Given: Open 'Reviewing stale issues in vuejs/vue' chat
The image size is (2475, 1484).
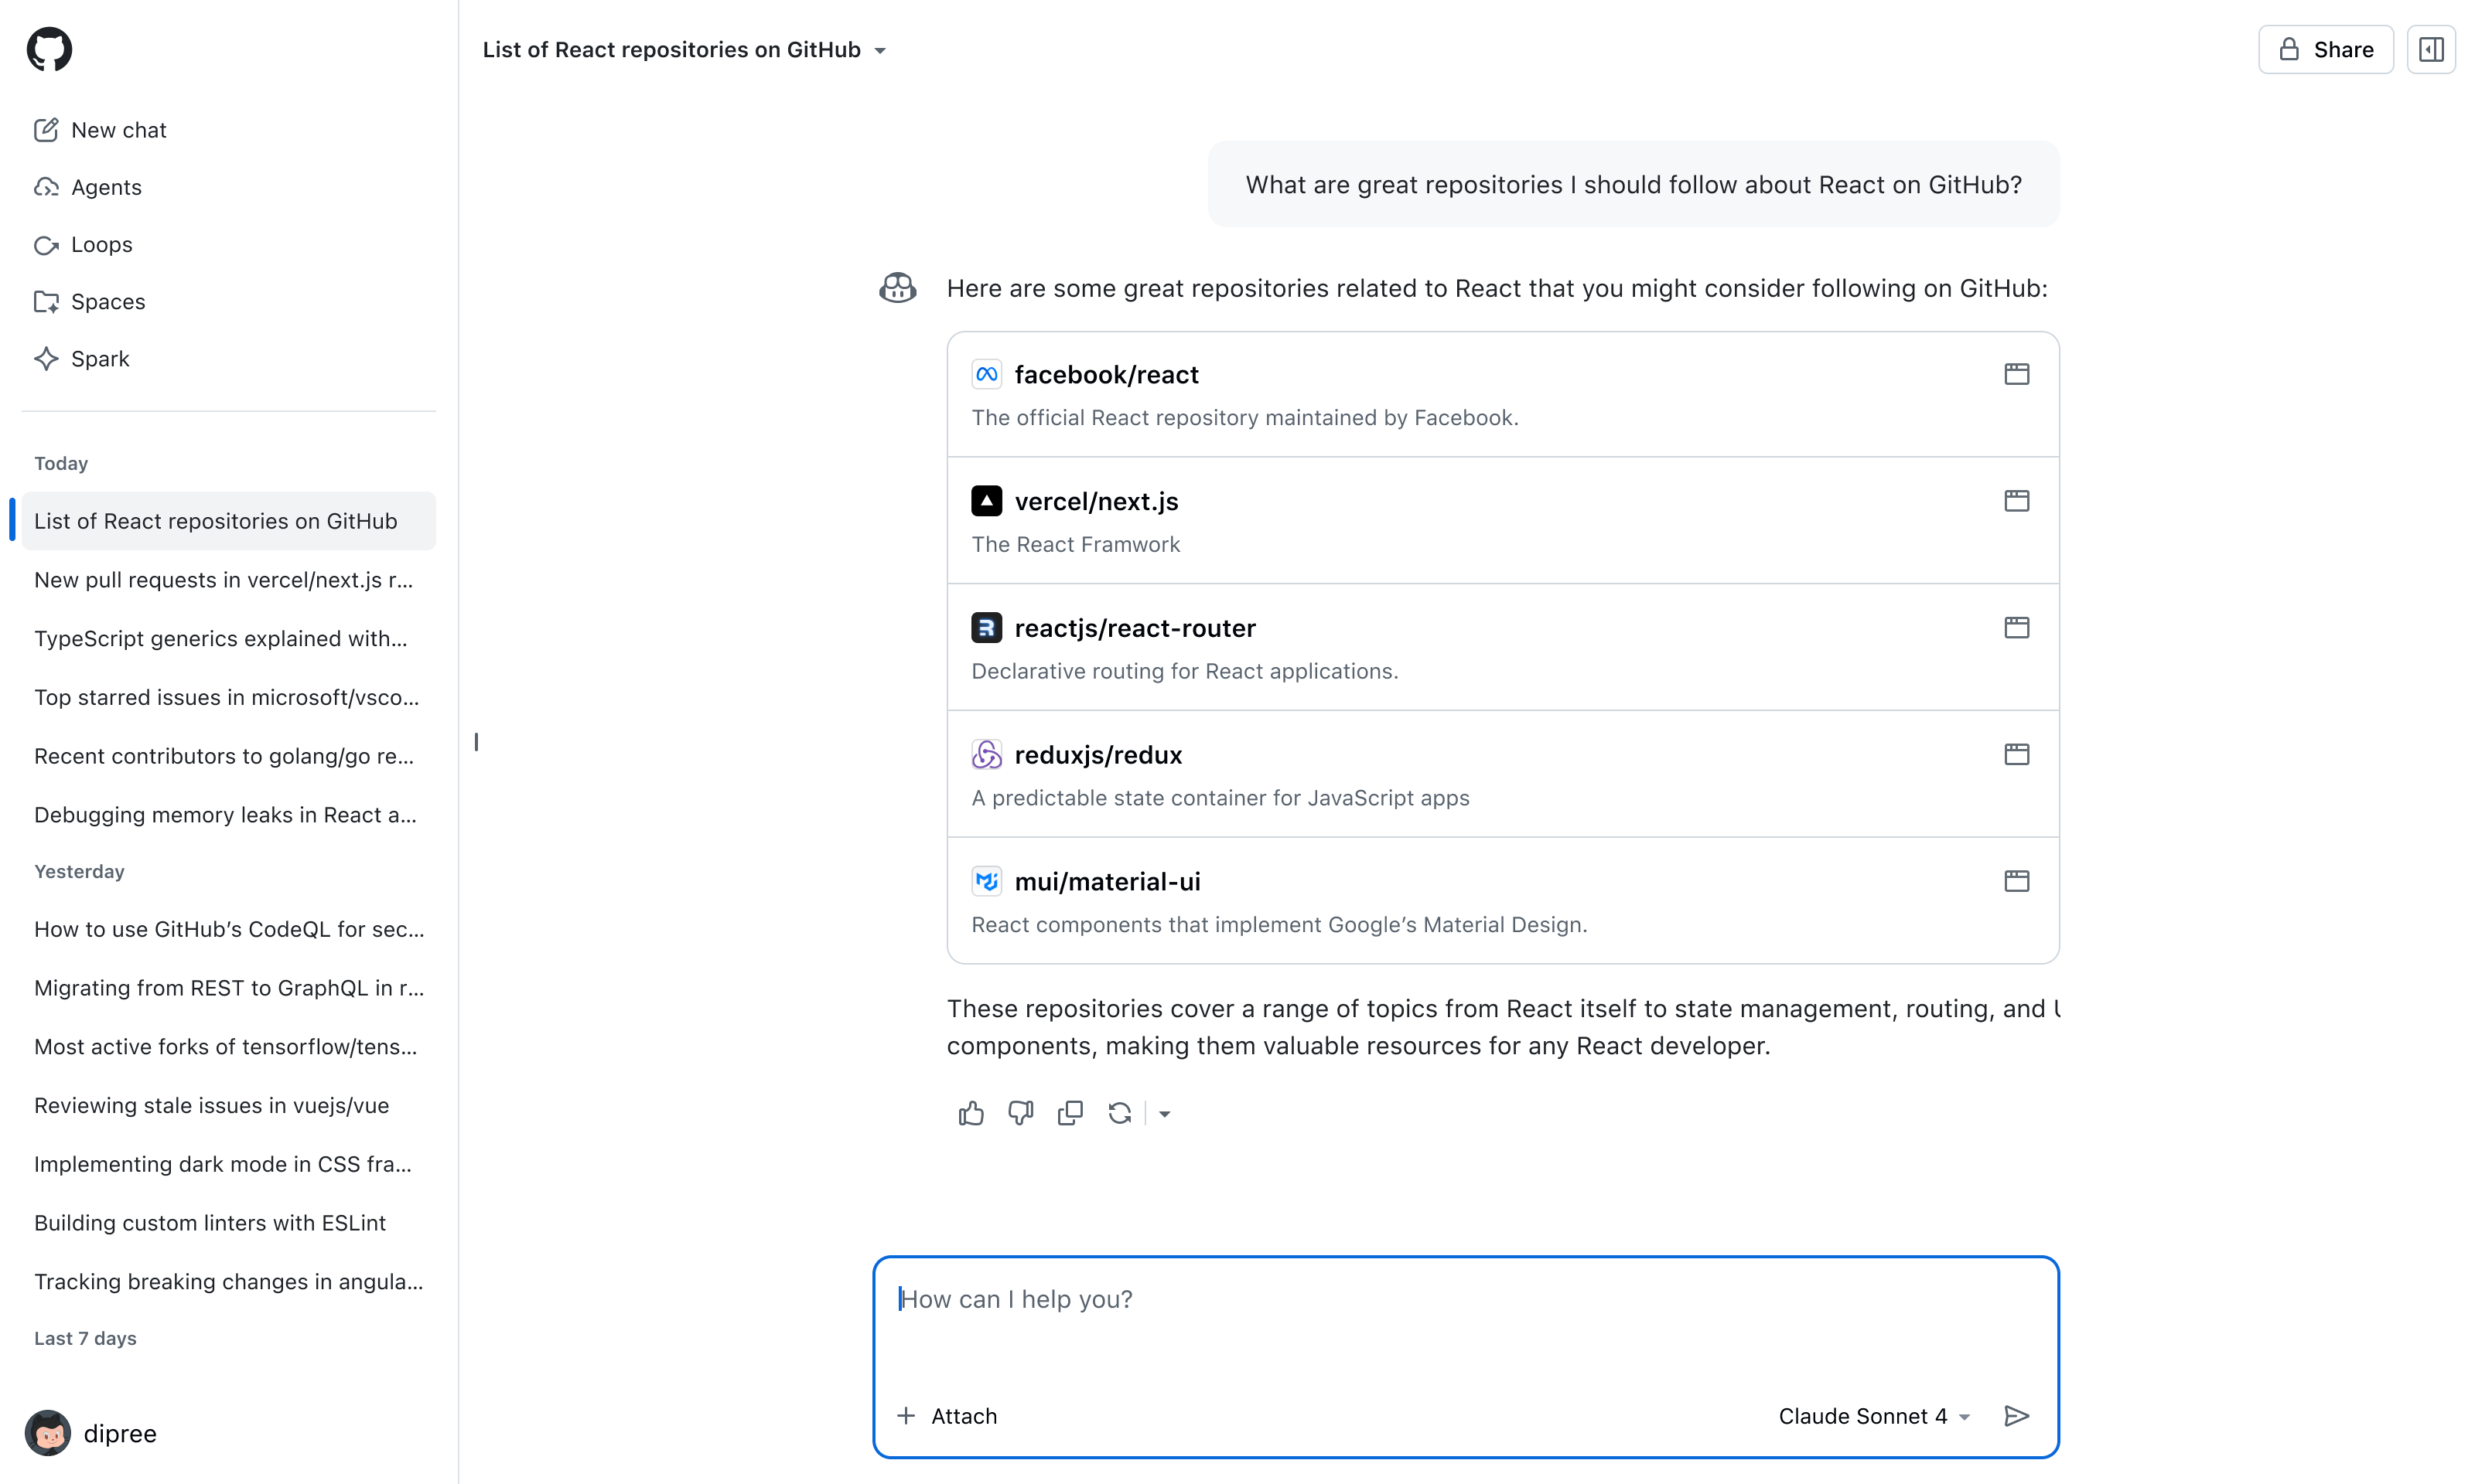Looking at the screenshot, I should (x=228, y=1105).
